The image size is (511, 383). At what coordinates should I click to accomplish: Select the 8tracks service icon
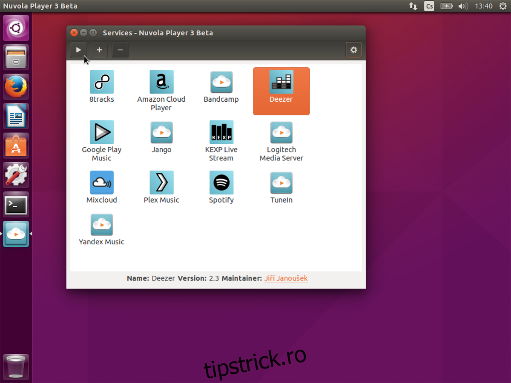click(x=101, y=82)
